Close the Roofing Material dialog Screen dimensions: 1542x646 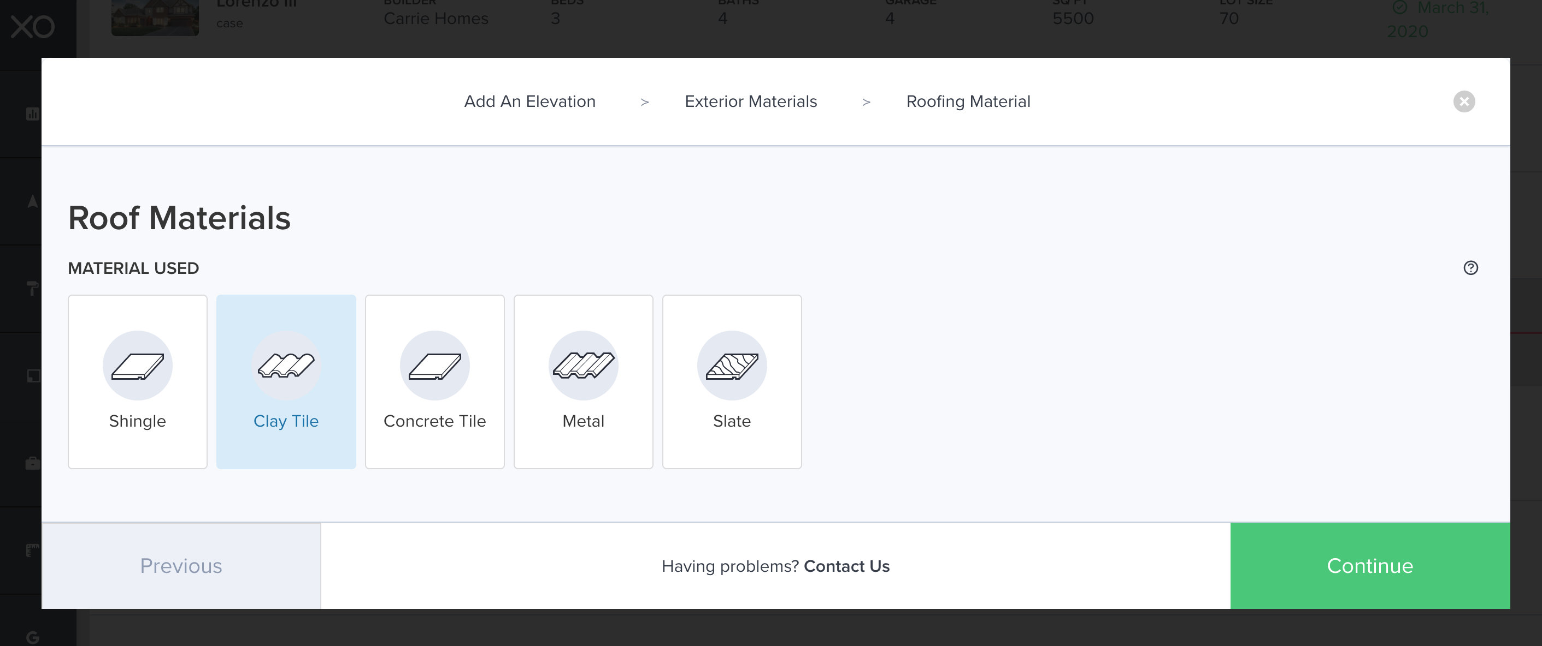click(x=1463, y=101)
